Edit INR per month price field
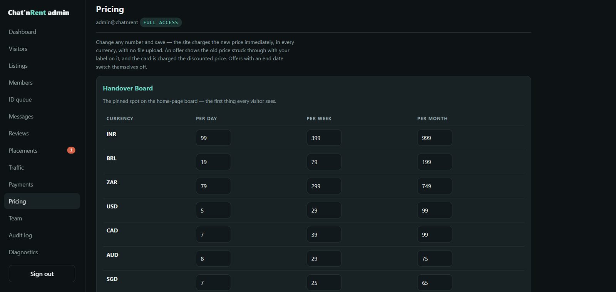 (435, 138)
